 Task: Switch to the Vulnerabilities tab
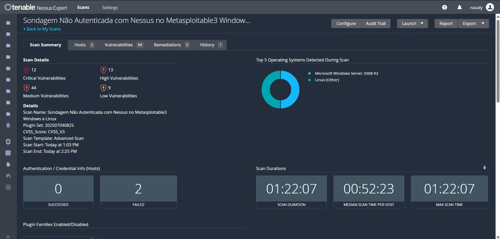click(119, 45)
